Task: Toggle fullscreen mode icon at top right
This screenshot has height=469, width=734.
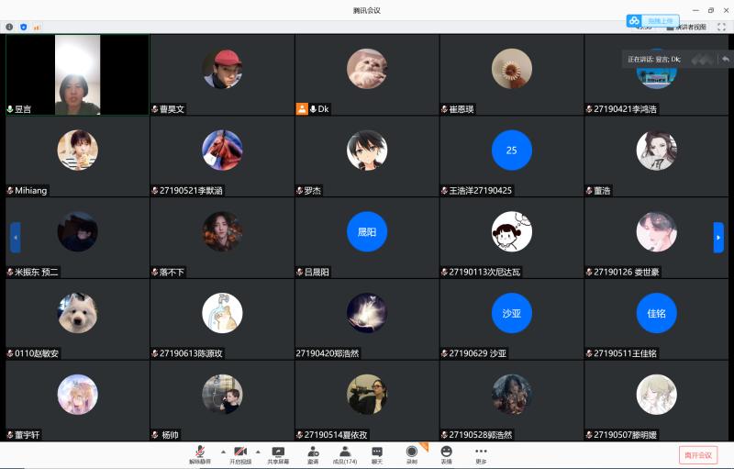Action: pos(721,27)
